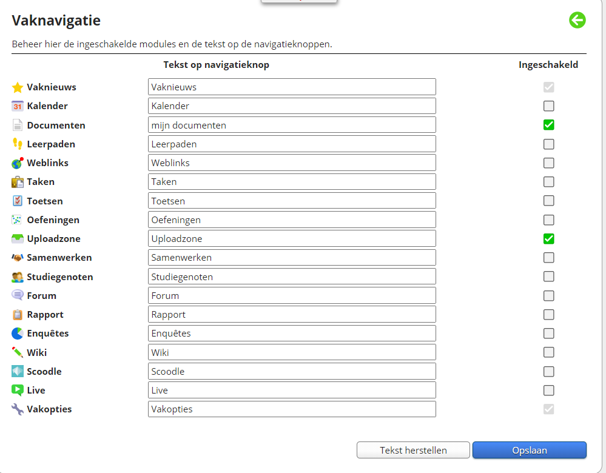606x473 pixels.
Task: Click the Forum speech bubble icon
Action: (x=18, y=296)
